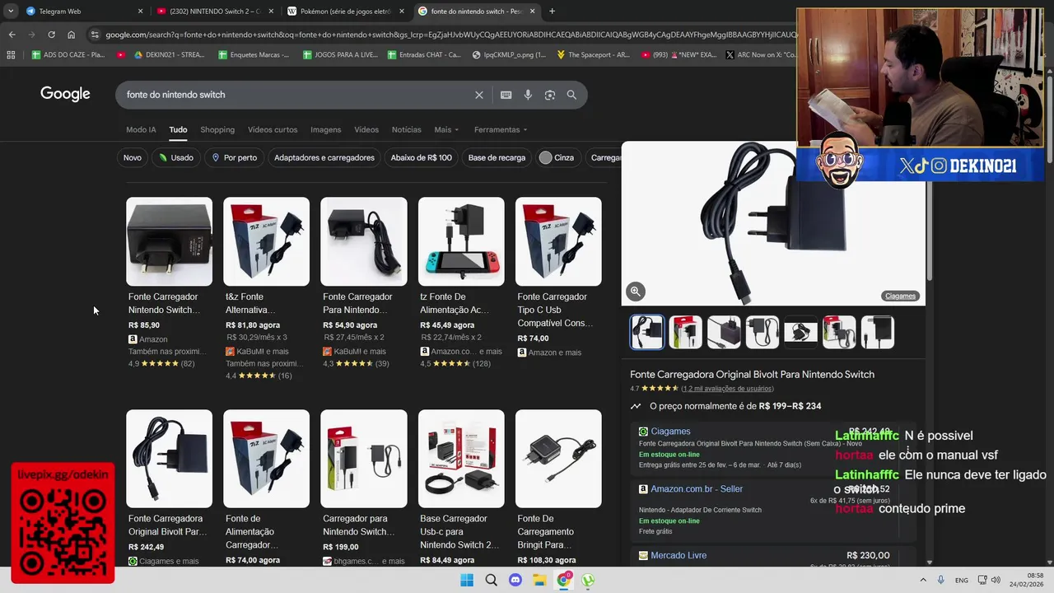The image size is (1054, 593).
Task: Open The Spaceport bookmark
Action: tap(593, 55)
